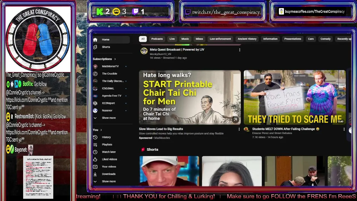Screen dimensions: 357x201
Task: Open Short with man in white cap
Action: coord(169,171)
